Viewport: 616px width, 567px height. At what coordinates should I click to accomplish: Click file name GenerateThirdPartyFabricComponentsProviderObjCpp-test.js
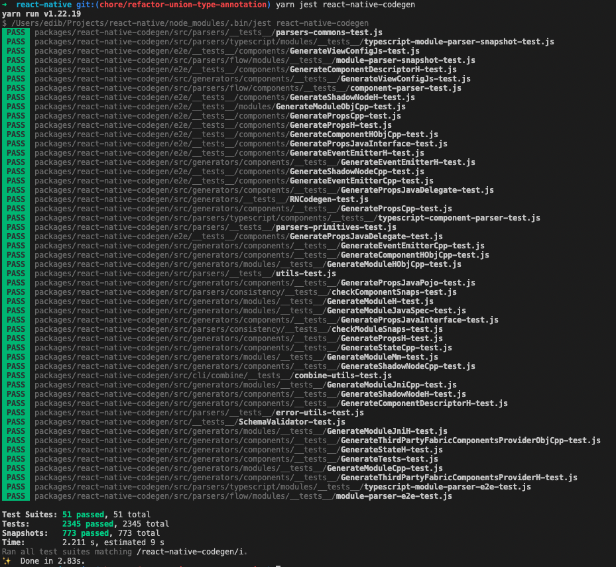[471, 440]
